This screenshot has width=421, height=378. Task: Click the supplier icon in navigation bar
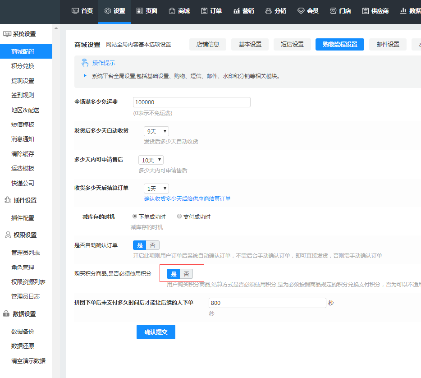click(365, 11)
